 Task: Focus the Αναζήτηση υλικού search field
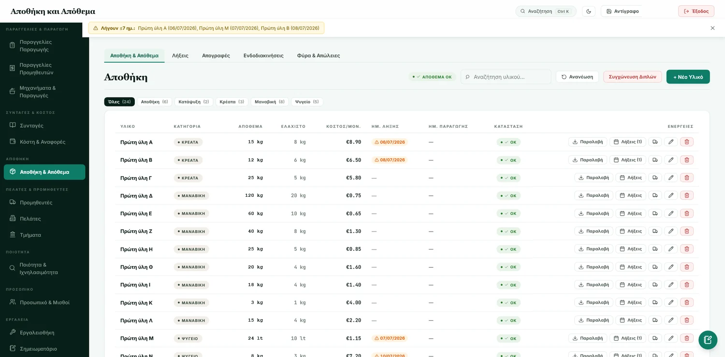click(506, 77)
